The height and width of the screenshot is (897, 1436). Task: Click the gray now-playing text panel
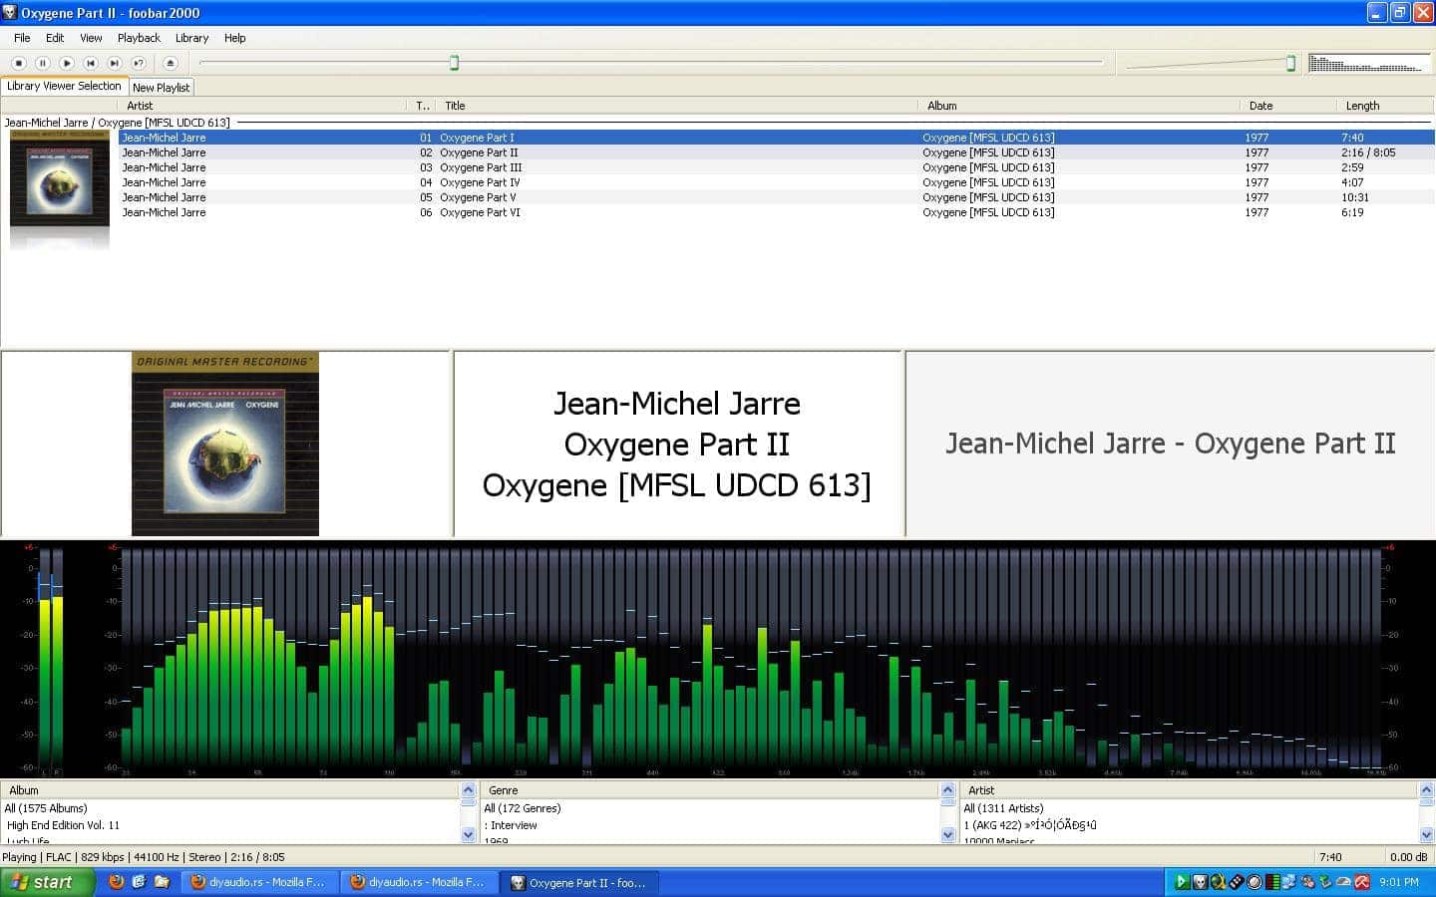[x=1170, y=444]
